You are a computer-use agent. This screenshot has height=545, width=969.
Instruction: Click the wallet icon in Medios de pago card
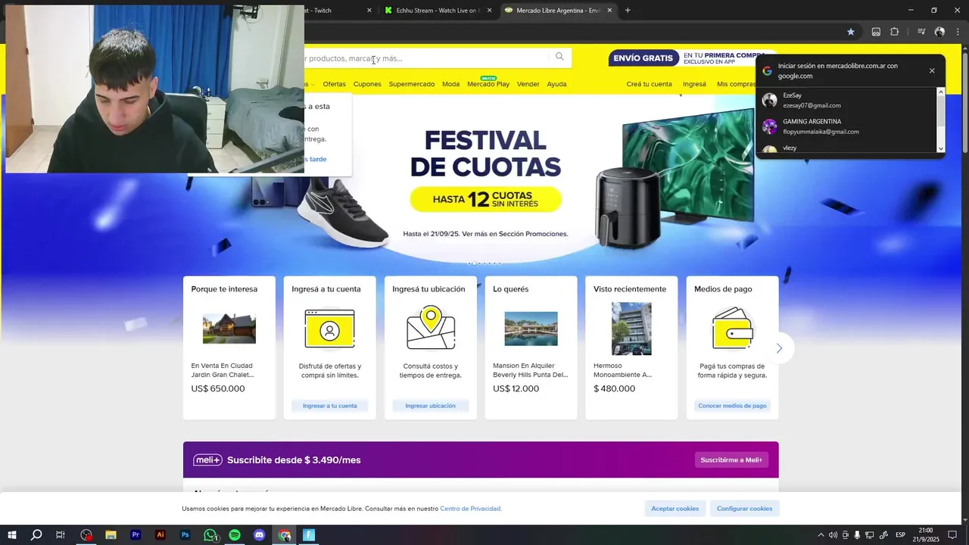733,328
